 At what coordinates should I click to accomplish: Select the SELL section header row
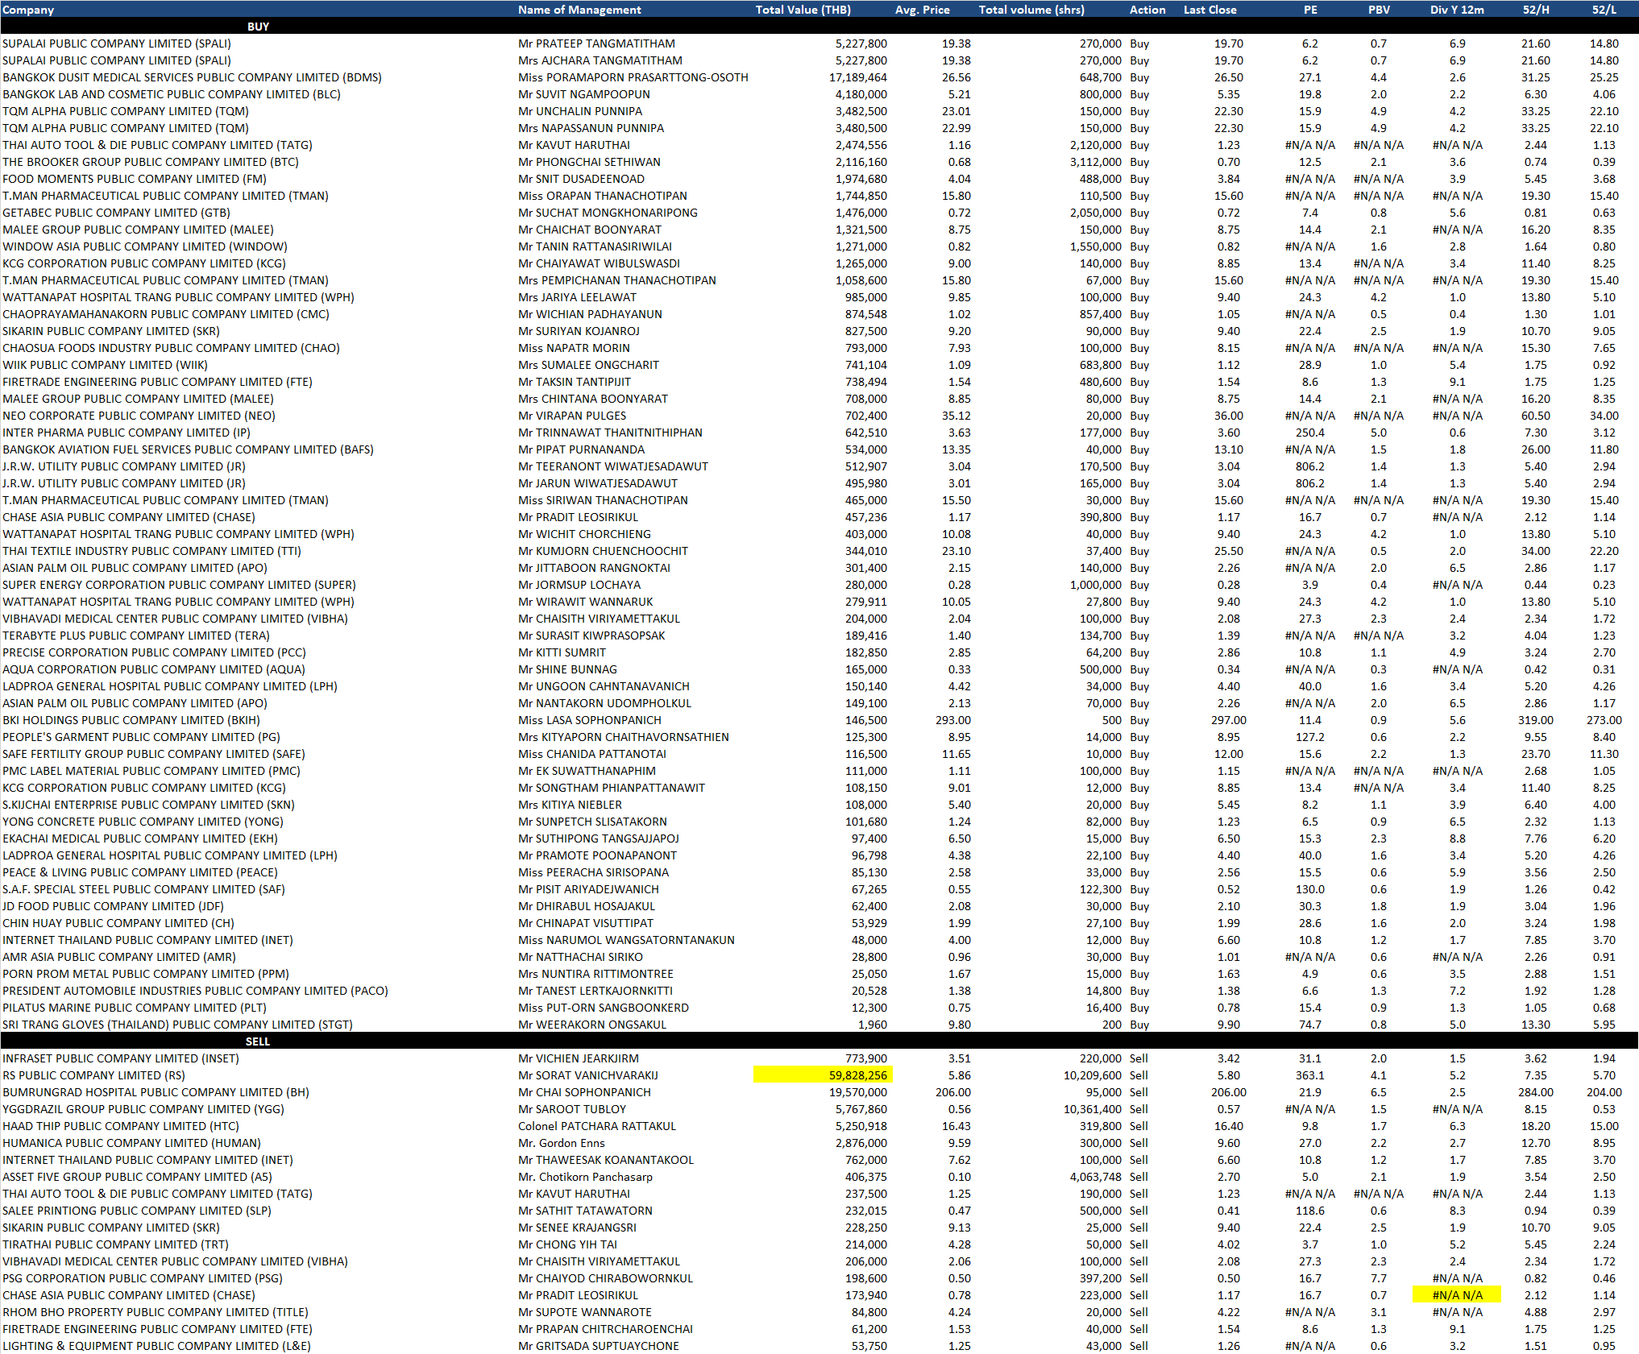coord(258,1041)
